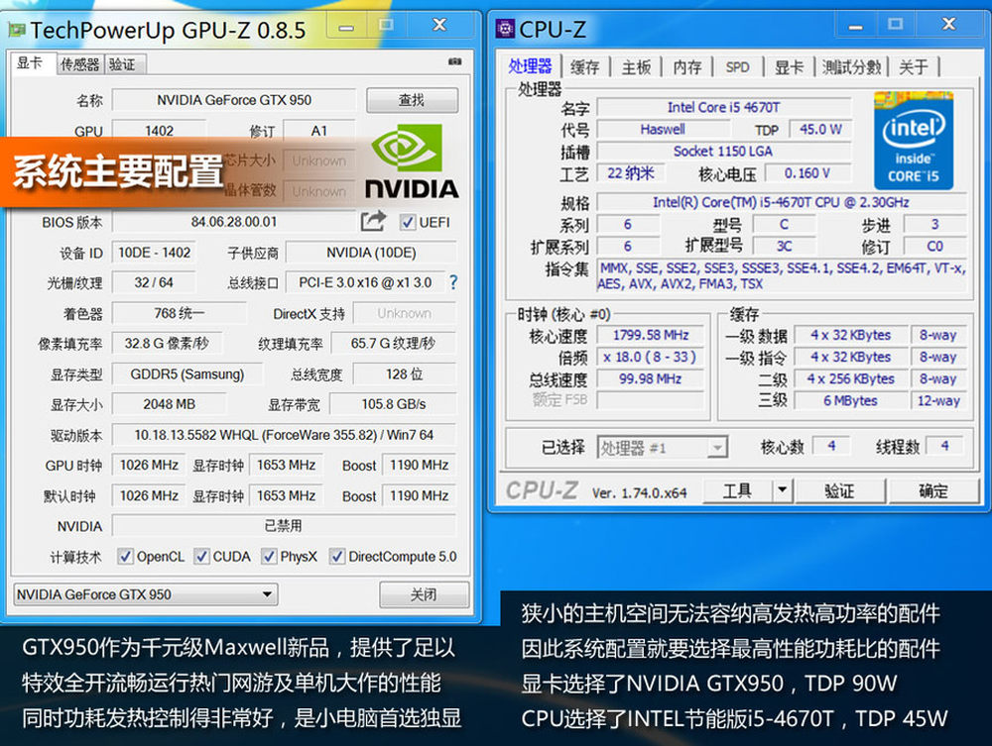This screenshot has width=992, height=746.
Task: Click the core speed 1799.58 MHz value
Action: 651,335
